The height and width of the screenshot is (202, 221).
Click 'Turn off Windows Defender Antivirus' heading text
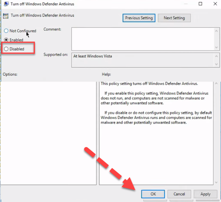tap(42, 15)
